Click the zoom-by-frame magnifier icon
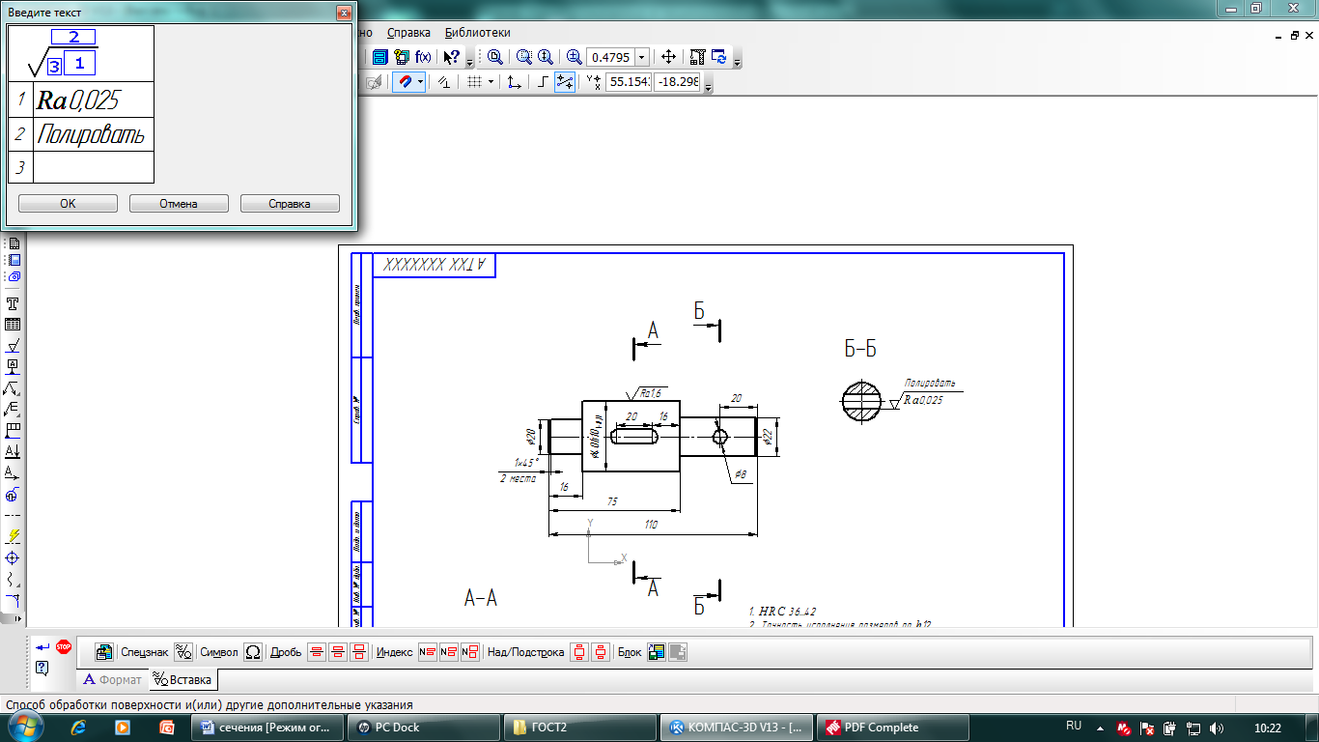Viewport: 1319px width, 742px height. [524, 57]
